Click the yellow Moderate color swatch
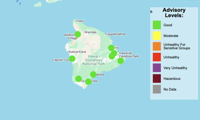This screenshot has width=200, height=120. [x=157, y=36]
